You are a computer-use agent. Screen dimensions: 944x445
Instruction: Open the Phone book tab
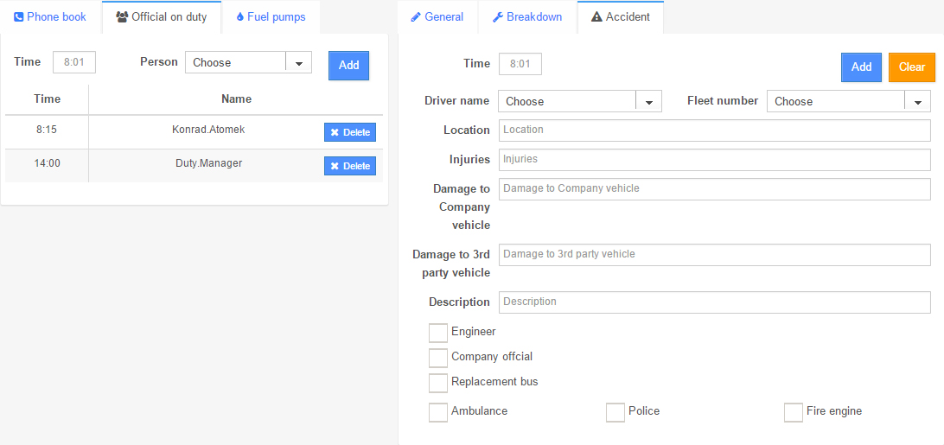click(50, 16)
